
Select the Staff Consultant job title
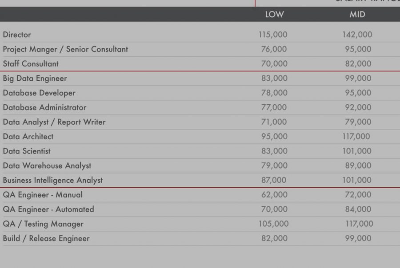(x=31, y=64)
